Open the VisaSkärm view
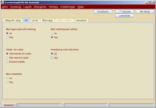The width and height of the screenshot is (156, 108). coord(103,11)
